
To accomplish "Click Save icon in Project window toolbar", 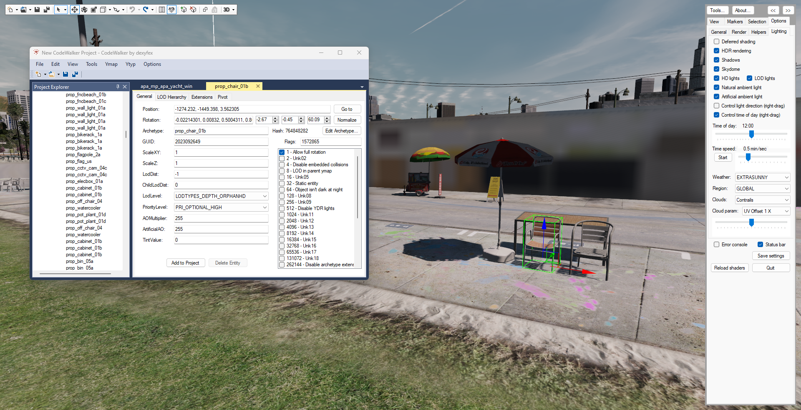I will coord(65,74).
